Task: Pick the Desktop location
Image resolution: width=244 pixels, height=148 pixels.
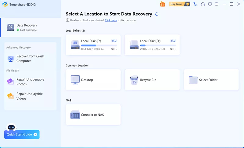Action: (93, 80)
